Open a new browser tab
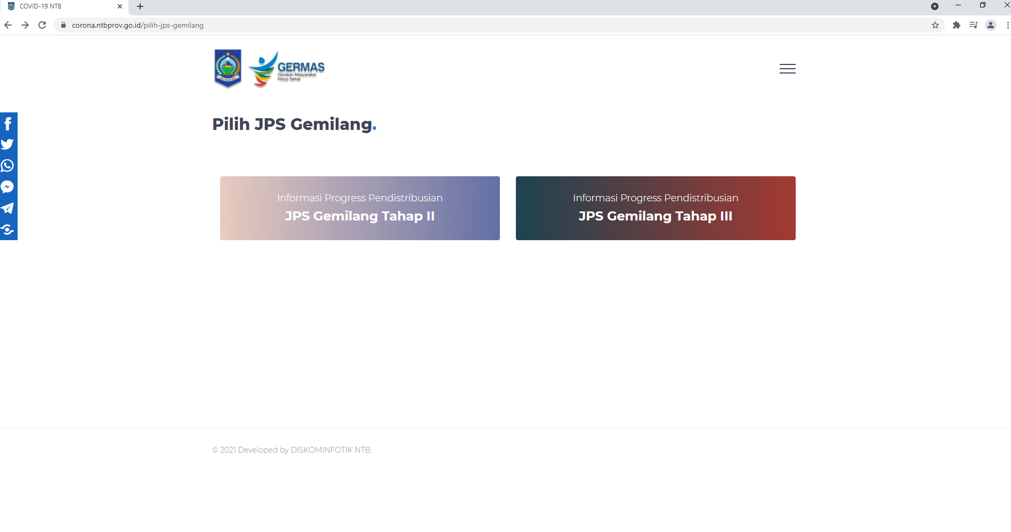 point(140,6)
